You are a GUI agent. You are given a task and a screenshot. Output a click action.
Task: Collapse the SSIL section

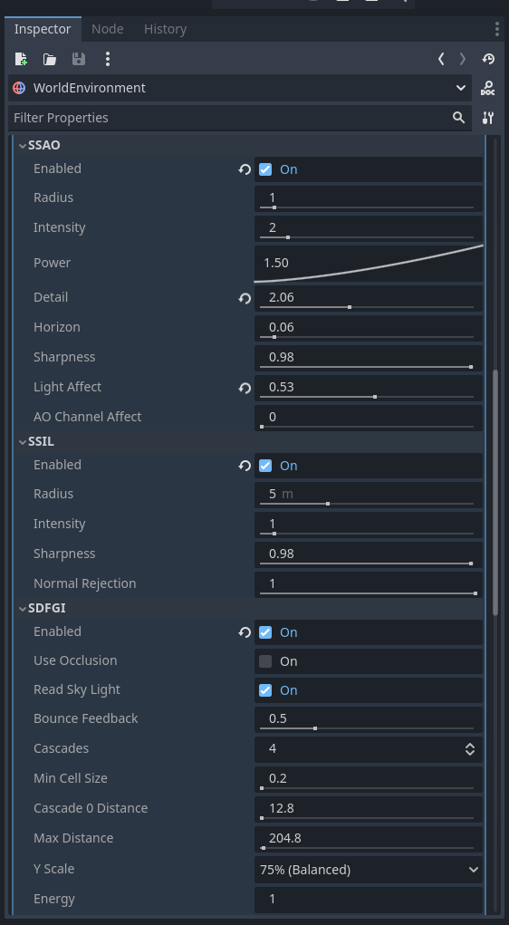[x=36, y=441]
